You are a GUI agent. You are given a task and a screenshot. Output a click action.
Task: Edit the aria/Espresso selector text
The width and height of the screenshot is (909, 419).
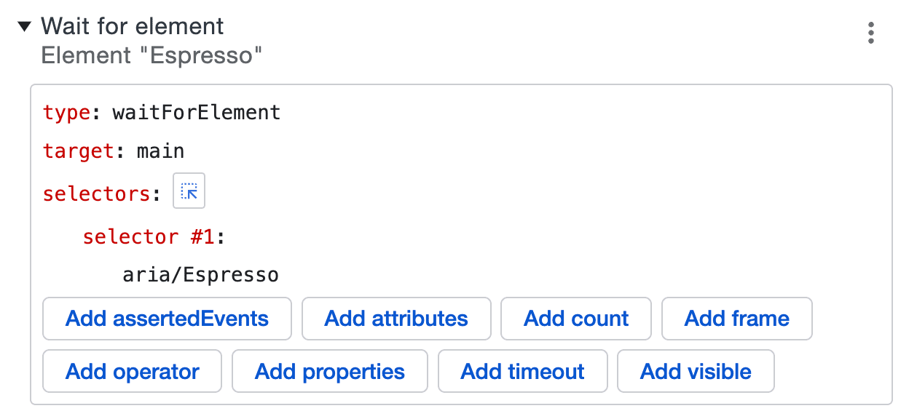click(202, 274)
